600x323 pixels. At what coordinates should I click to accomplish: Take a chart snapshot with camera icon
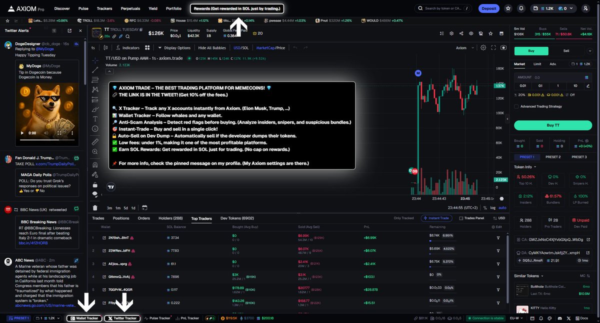[x=503, y=47]
